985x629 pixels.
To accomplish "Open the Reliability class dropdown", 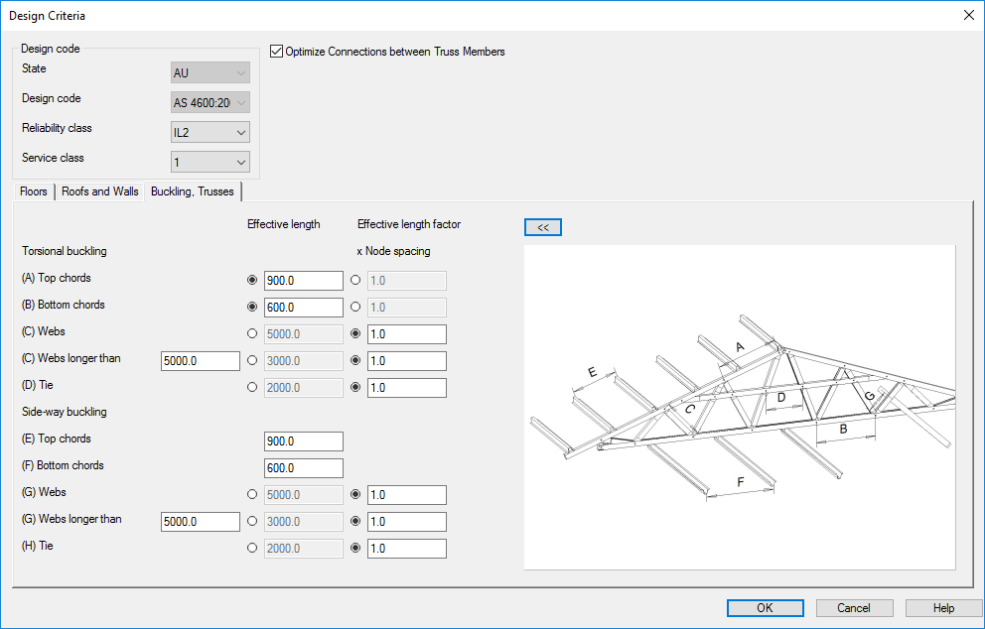I will pos(210,132).
